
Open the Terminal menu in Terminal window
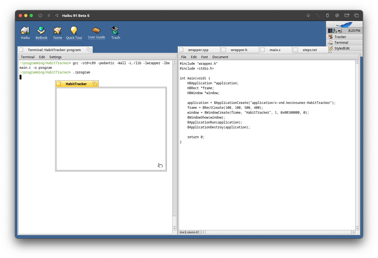click(x=27, y=57)
